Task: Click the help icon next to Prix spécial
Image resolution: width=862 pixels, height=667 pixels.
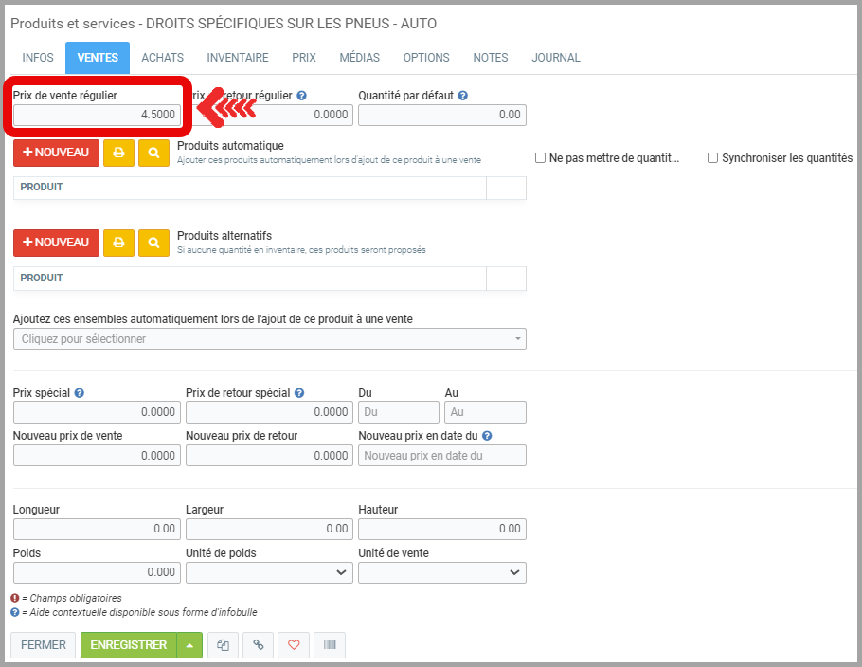Action: tap(80, 393)
